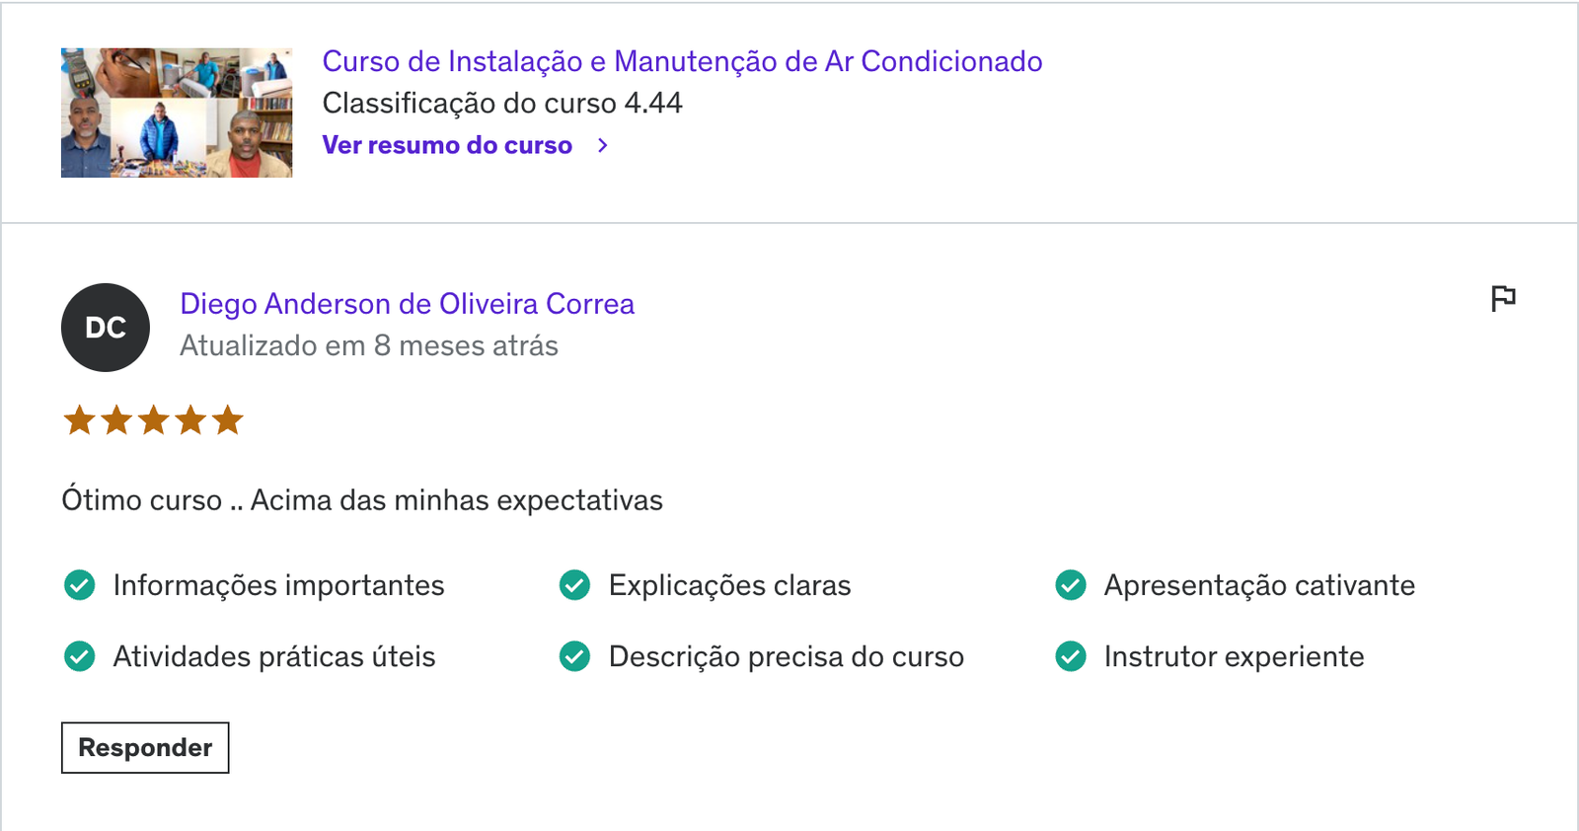Click checkmark beside Atividades práticas úteis
Viewport: 1579px width, 831px height.
pos(79,656)
